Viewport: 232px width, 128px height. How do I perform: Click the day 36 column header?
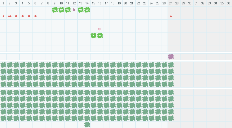click(x=228, y=3)
